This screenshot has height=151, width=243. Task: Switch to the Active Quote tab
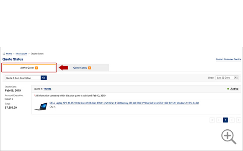(29, 68)
